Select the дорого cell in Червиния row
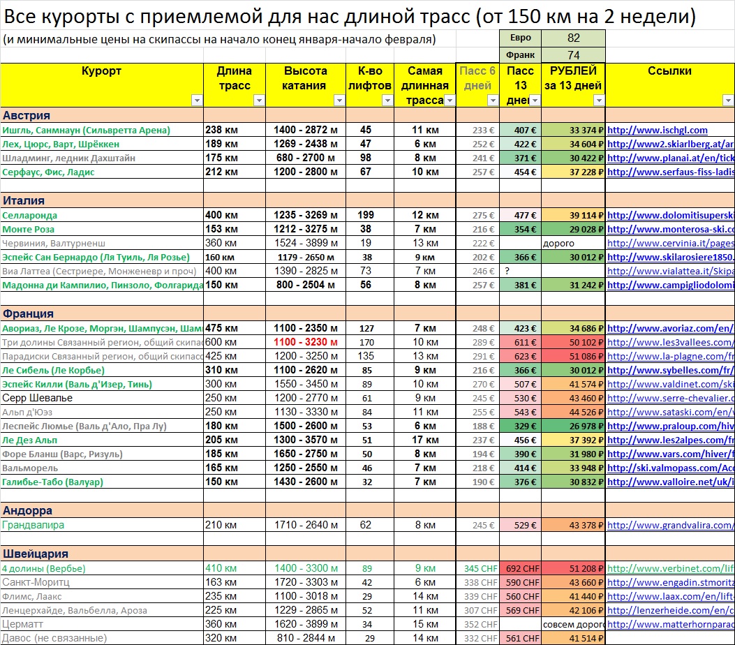The image size is (735, 645). pyautogui.click(x=573, y=244)
